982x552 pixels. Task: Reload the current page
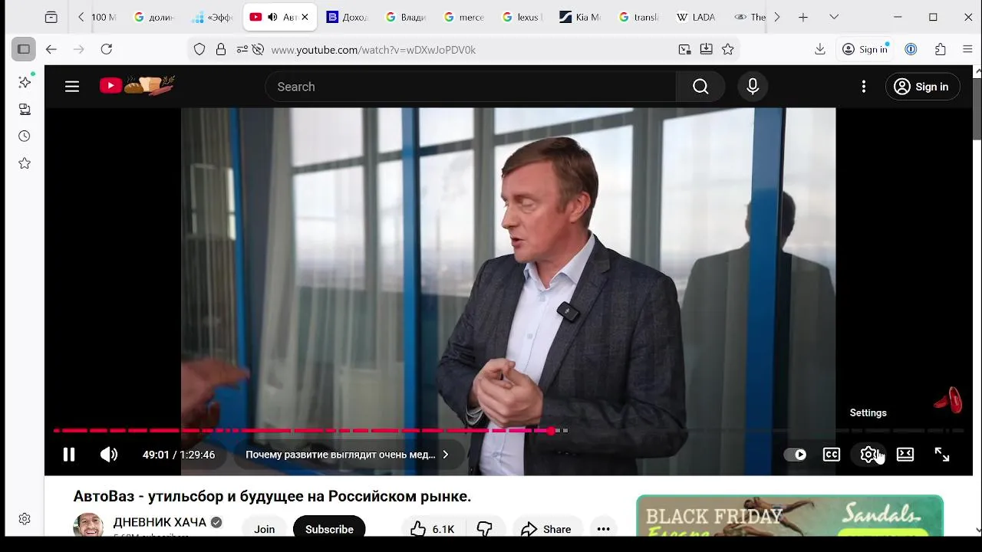(107, 49)
